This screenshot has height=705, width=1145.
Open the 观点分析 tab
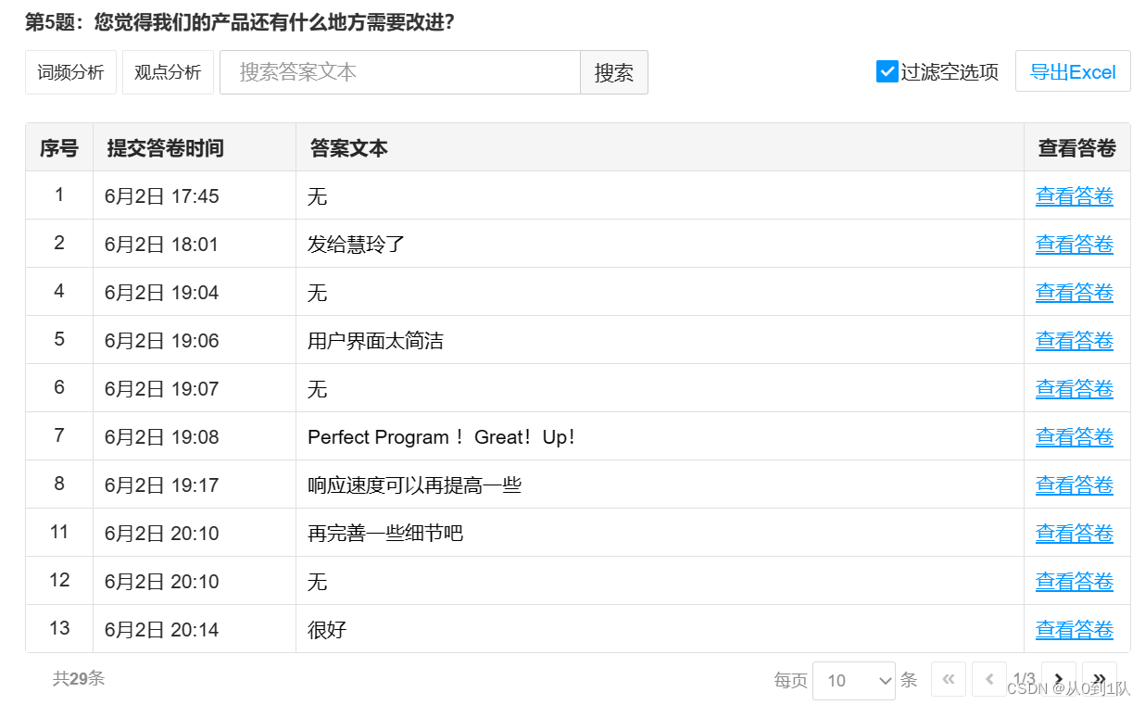point(168,72)
